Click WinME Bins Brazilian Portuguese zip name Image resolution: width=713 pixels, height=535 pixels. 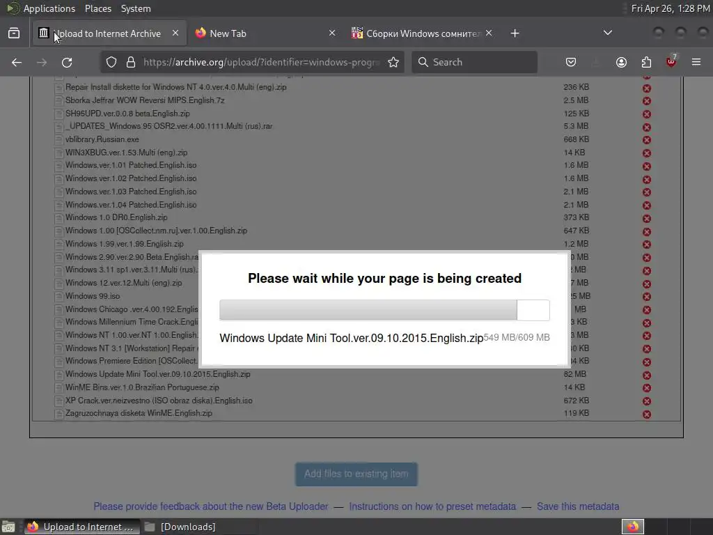pyautogui.click(x=142, y=387)
